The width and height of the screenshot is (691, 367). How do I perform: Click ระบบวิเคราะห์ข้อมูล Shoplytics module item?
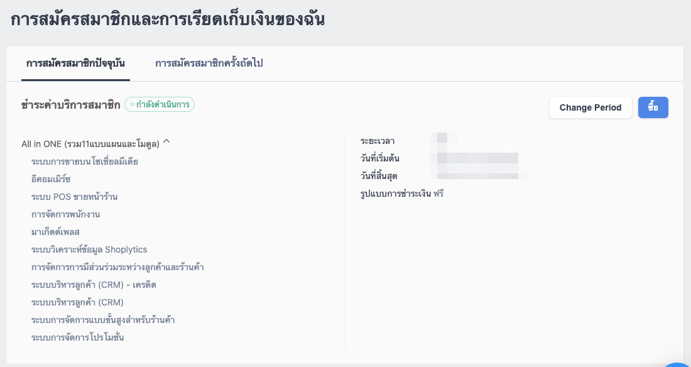89,249
